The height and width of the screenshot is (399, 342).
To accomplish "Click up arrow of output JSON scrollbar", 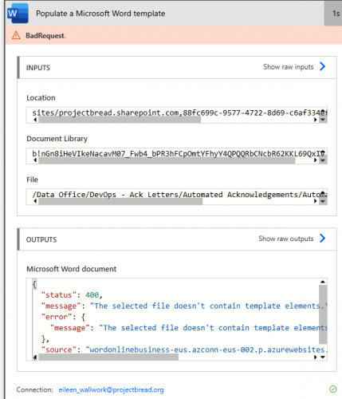I will pyautogui.click(x=323, y=282).
